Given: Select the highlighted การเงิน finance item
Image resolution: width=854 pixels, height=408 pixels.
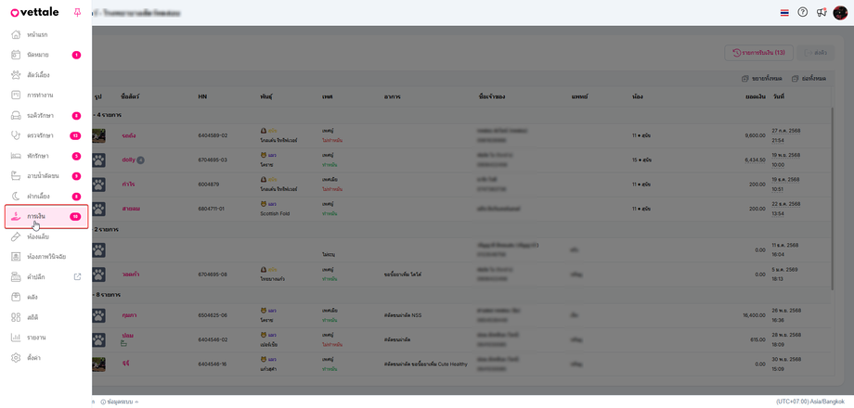Looking at the screenshot, I should [45, 216].
